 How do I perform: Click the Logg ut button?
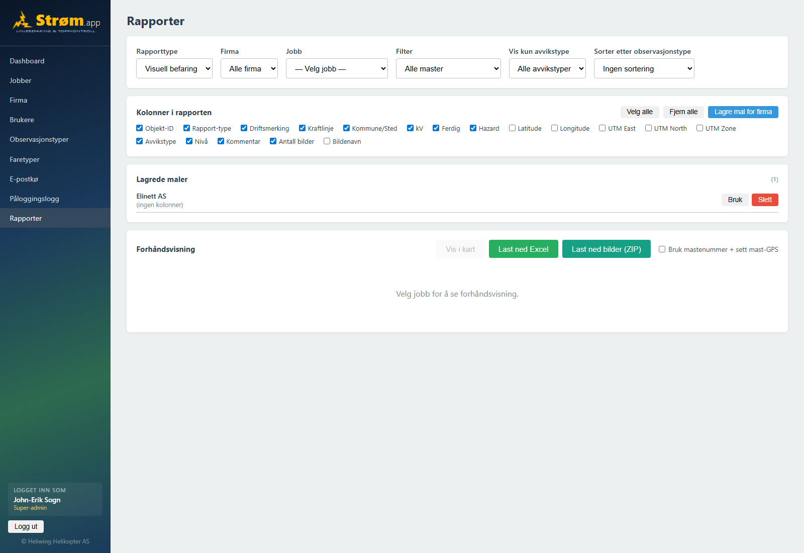click(26, 526)
